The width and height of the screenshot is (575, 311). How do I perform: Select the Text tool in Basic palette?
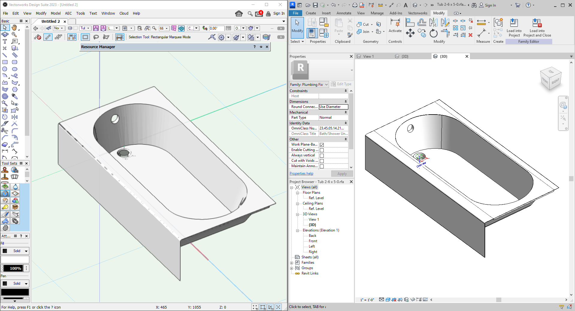(x=5, y=42)
